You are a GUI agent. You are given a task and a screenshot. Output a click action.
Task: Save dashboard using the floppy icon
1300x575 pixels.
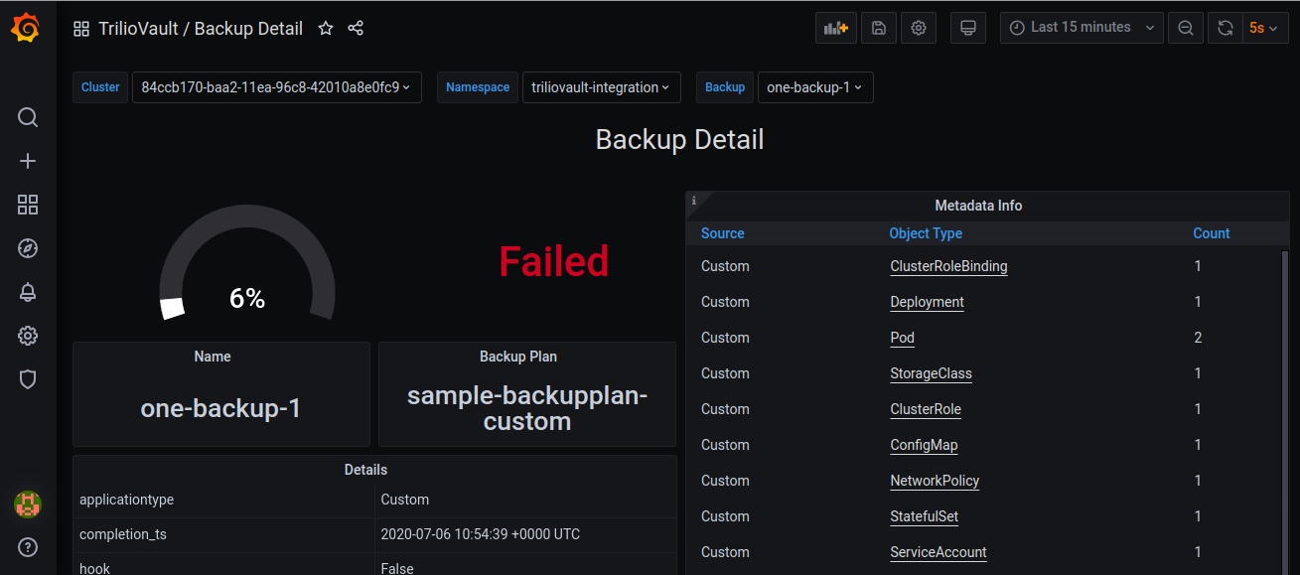point(879,28)
